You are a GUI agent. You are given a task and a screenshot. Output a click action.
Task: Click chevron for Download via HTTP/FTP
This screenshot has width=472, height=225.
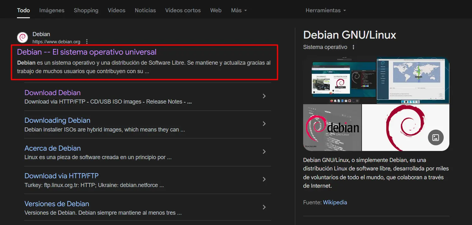[264, 179]
